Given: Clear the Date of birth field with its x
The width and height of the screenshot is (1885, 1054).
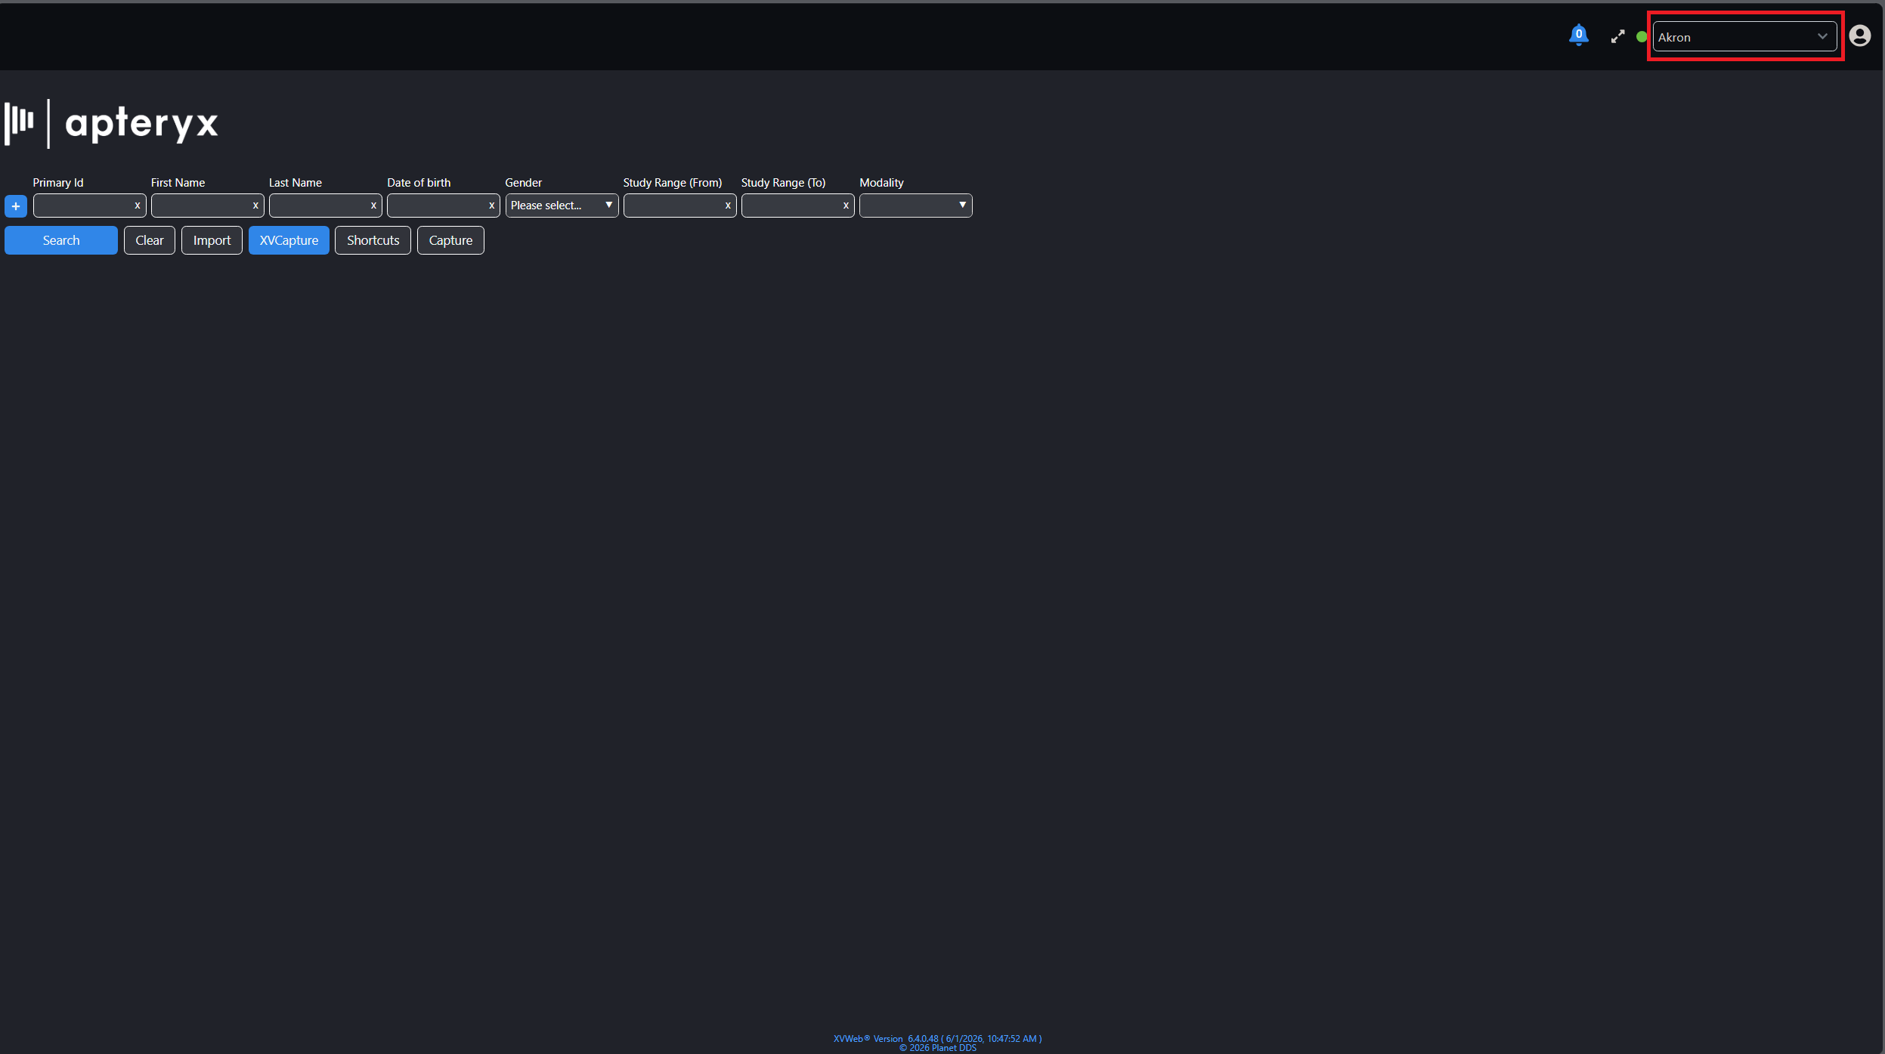Looking at the screenshot, I should click(x=491, y=205).
